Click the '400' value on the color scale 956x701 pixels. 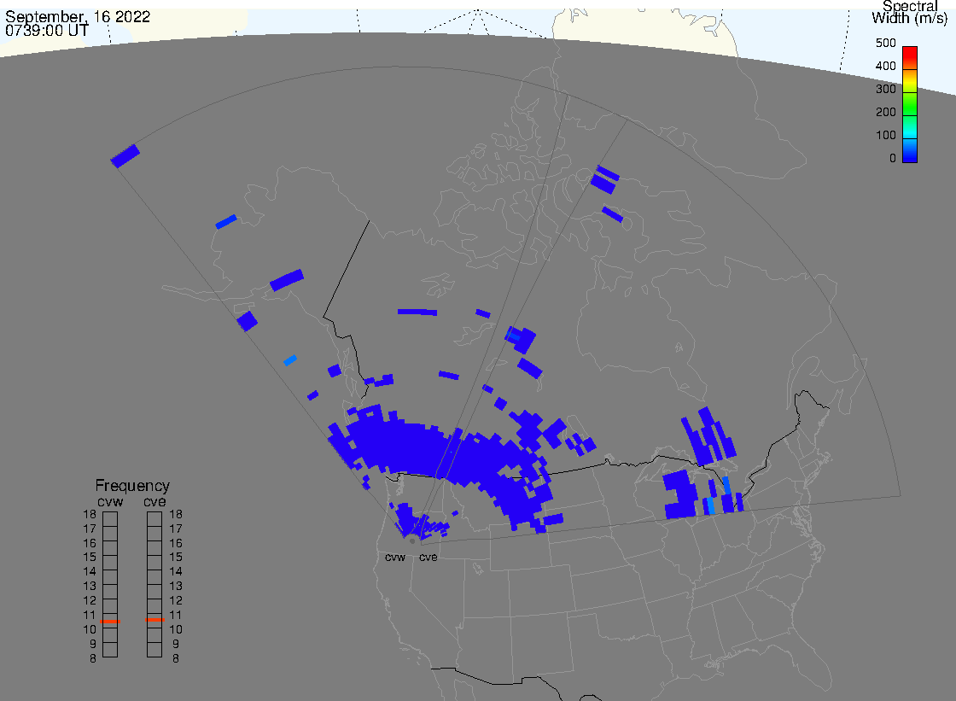[x=885, y=66]
